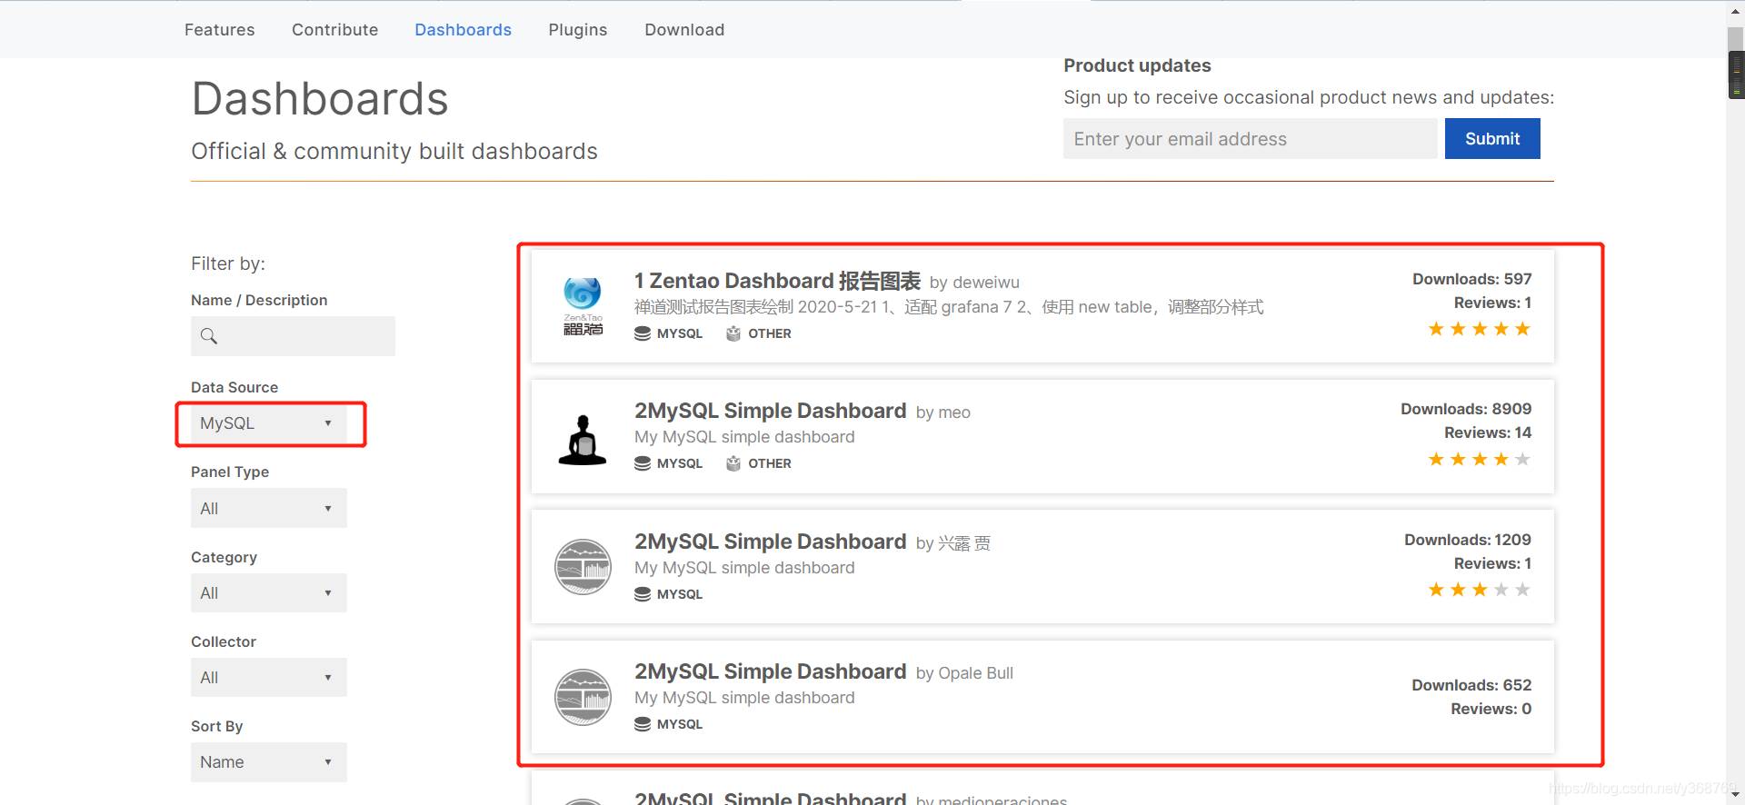1745x805 pixels.
Task: Click 'Downloads: 8909' text on meo card
Action: pos(1466,409)
